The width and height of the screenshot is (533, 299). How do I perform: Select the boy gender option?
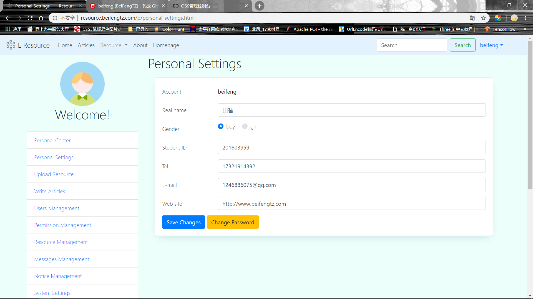click(221, 126)
